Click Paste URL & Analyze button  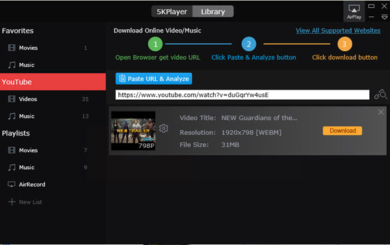pos(153,78)
